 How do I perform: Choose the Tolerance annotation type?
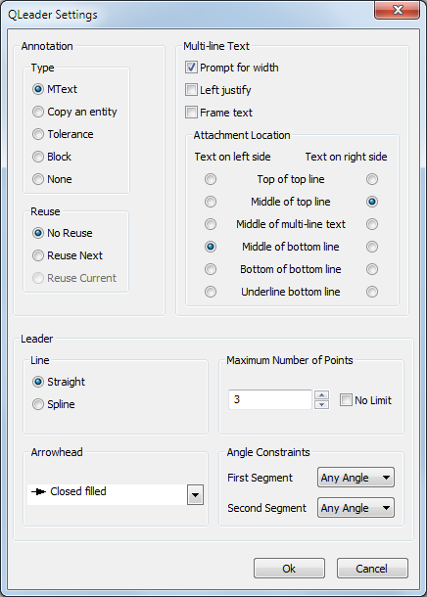click(63, 134)
